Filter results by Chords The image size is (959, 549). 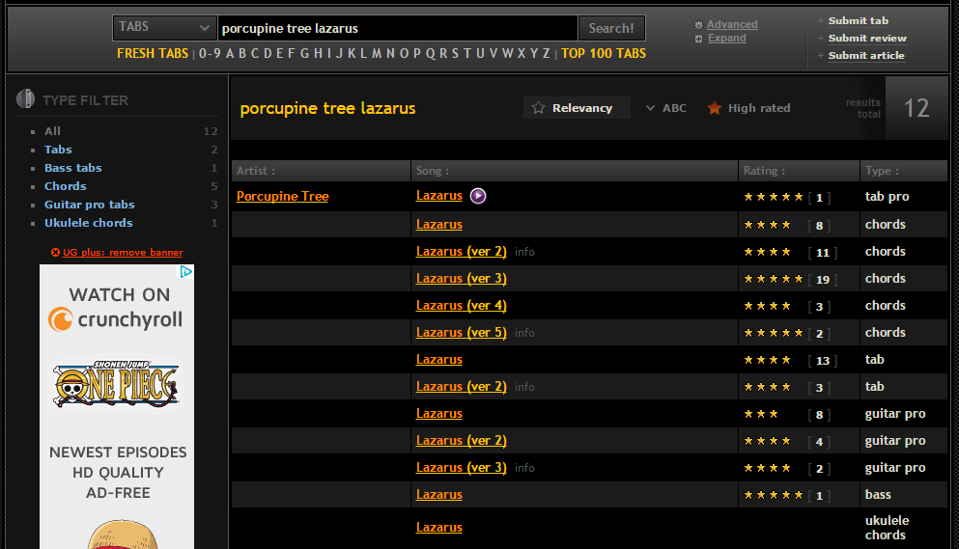click(65, 186)
